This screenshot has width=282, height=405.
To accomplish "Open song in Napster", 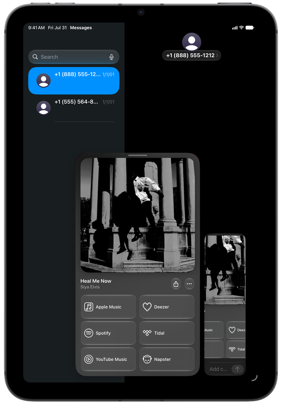I will [x=167, y=359].
